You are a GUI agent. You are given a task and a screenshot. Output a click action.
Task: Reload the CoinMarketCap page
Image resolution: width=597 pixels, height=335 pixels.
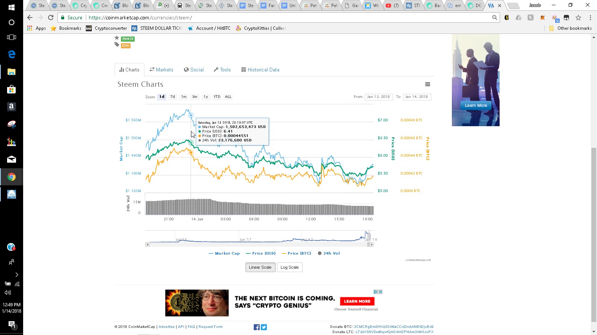[x=51, y=17]
